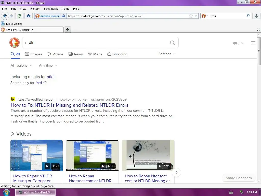Open the Help menu
The width and height of the screenshot is (261, 196).
pyautogui.click(x=76, y=9)
